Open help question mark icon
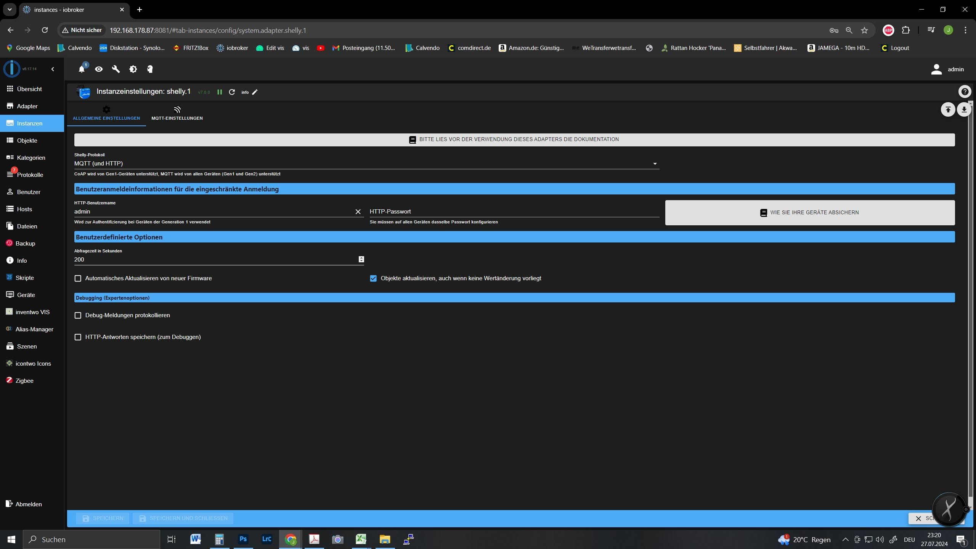Viewport: 976px width, 549px height. [x=965, y=91]
